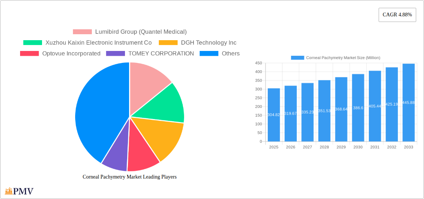The image size is (424, 199).
Task: Click the 2031 x-axis label
Action: [x=375, y=147]
